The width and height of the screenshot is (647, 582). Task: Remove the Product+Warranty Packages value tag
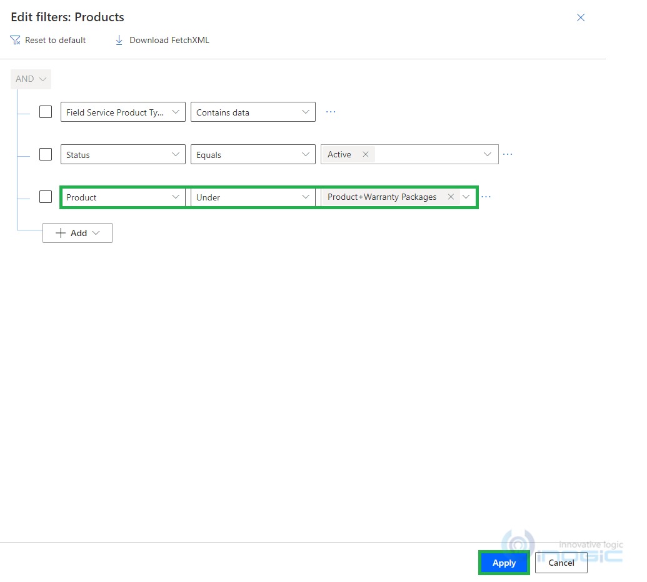tap(451, 197)
